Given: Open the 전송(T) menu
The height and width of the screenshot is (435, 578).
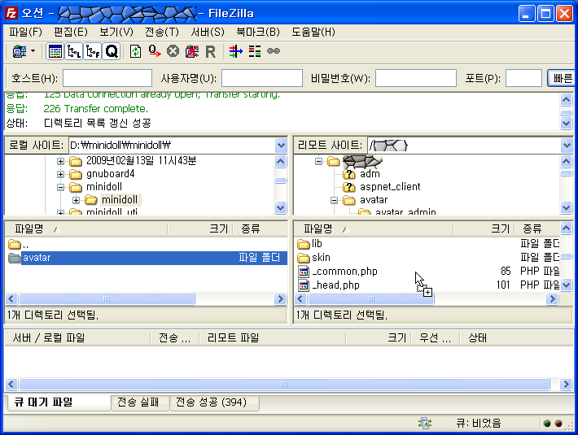Looking at the screenshot, I should pos(162,32).
